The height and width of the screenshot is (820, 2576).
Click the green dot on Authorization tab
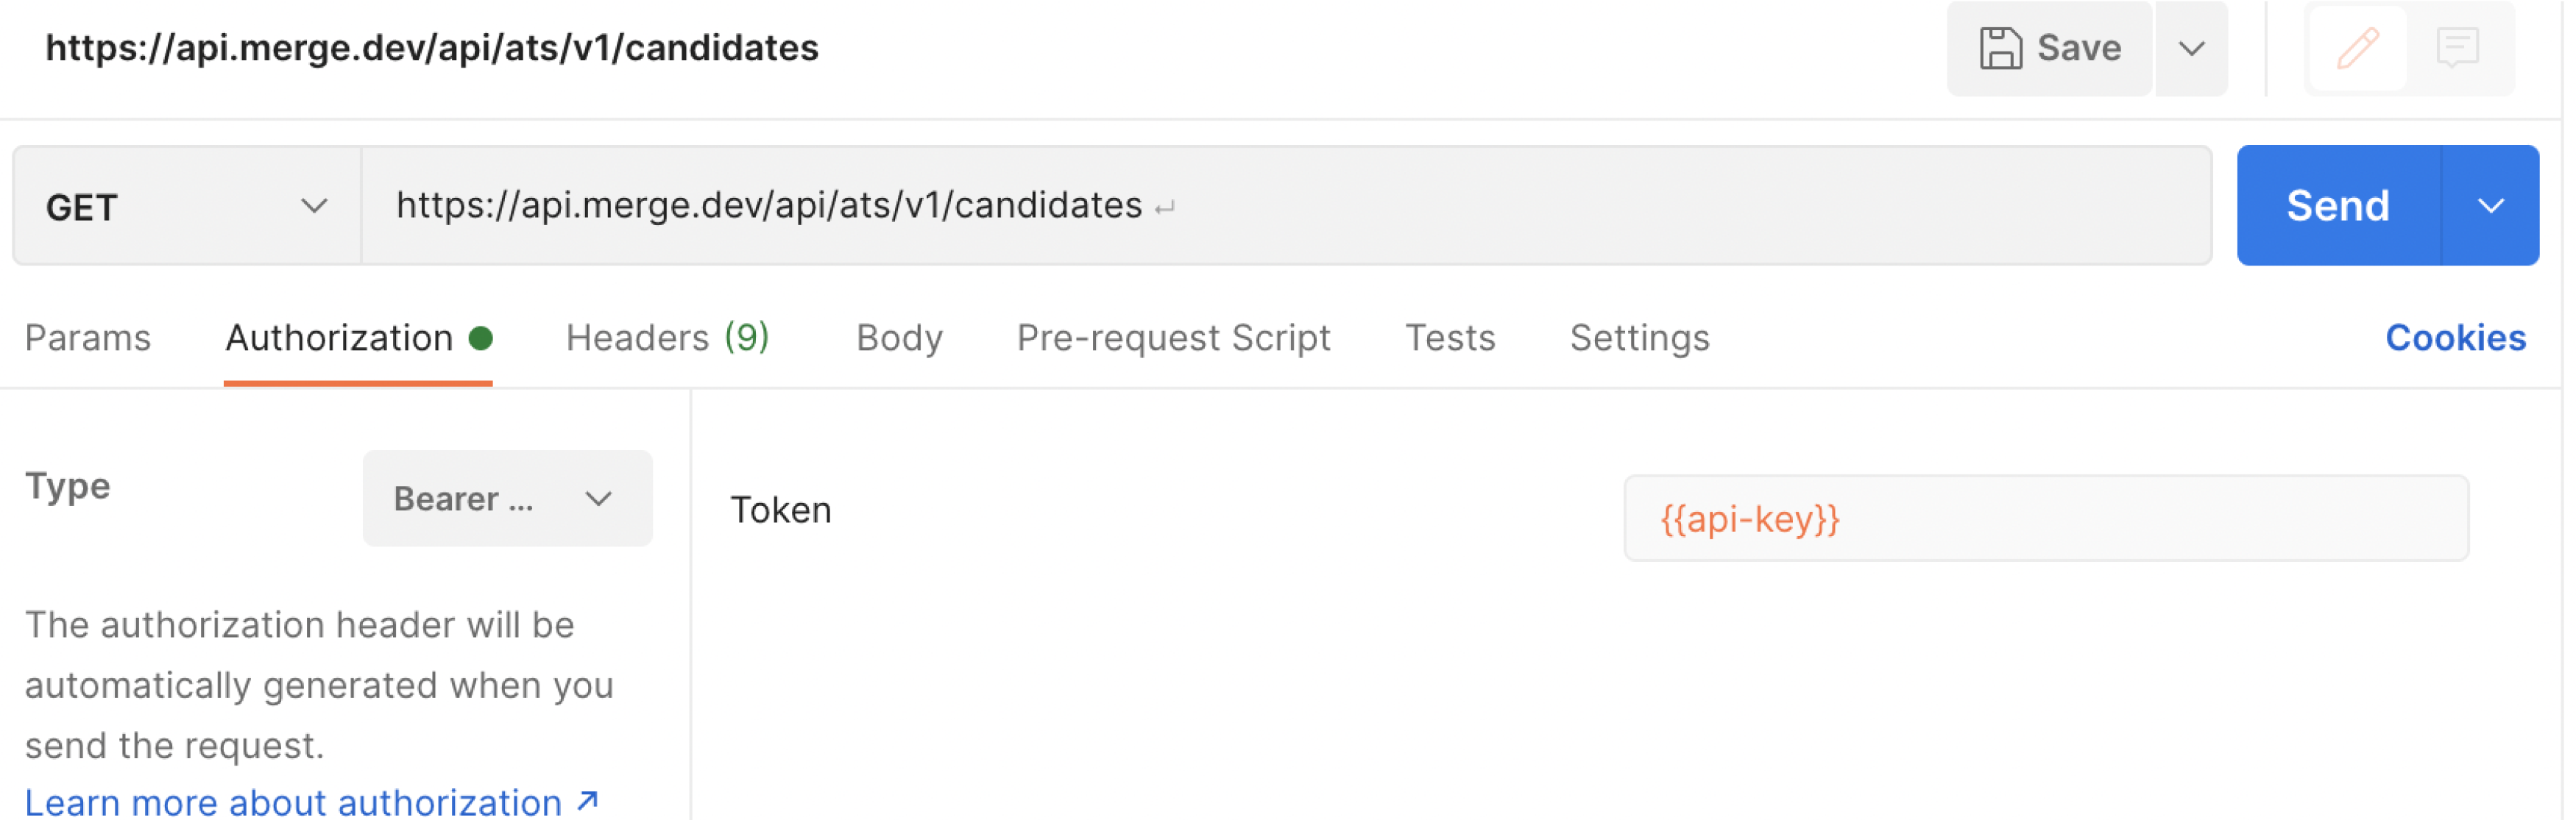(481, 338)
